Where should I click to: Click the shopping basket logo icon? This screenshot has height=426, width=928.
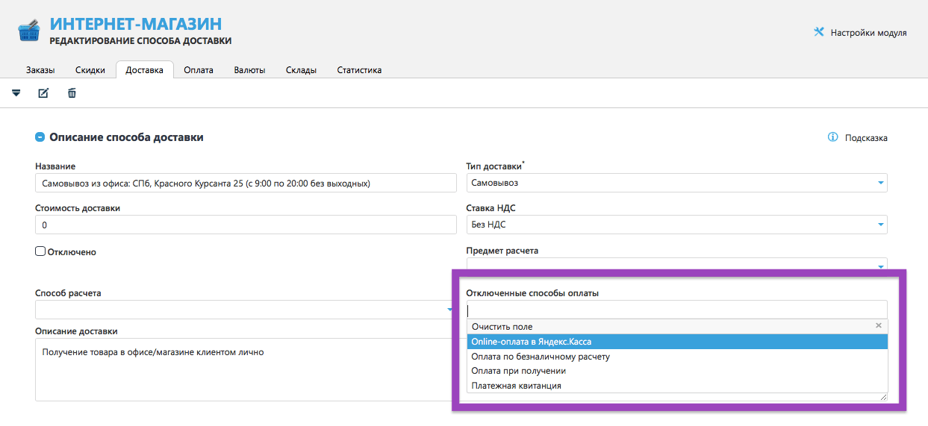click(28, 31)
